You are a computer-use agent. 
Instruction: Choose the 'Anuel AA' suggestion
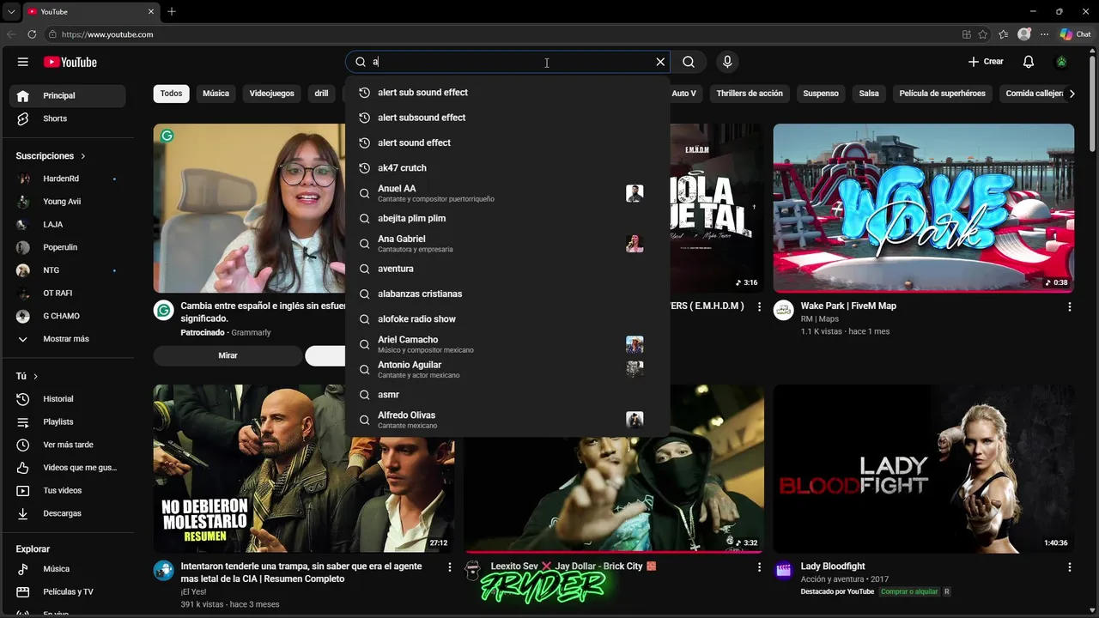tap(507, 193)
